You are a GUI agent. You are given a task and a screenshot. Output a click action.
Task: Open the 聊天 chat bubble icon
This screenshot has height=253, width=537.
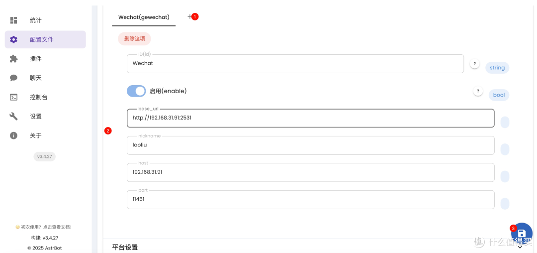point(14,78)
